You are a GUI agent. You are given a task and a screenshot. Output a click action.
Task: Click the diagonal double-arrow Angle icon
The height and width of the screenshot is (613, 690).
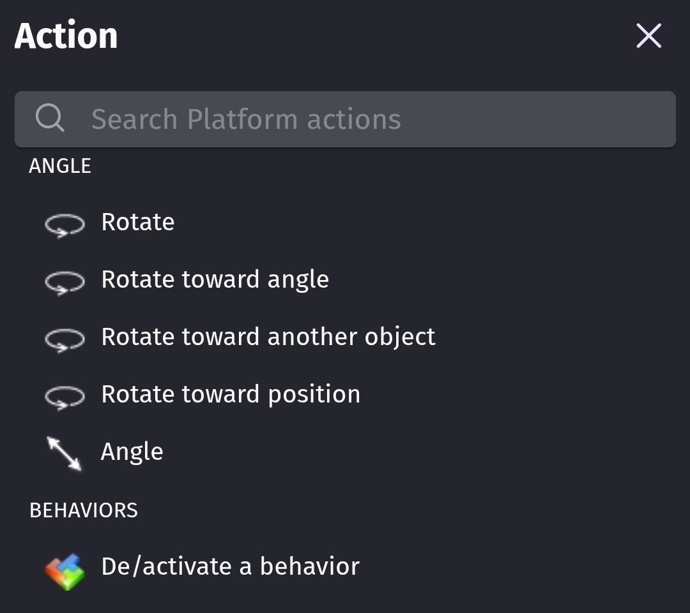(64, 454)
